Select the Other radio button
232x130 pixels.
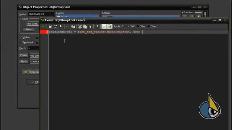[x=138, y=26]
